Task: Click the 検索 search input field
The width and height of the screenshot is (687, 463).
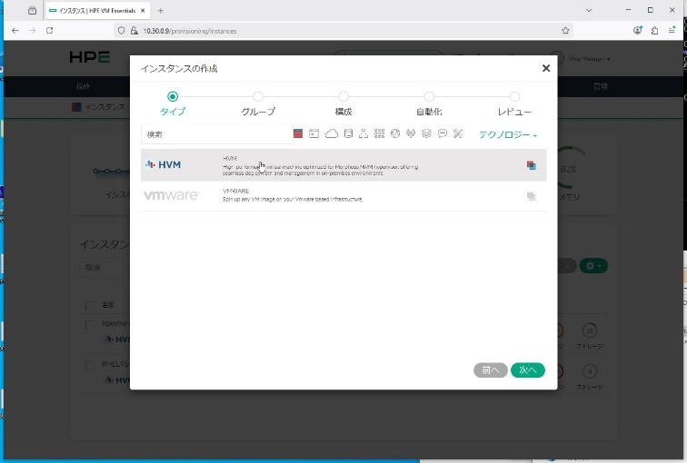Action: (216, 134)
